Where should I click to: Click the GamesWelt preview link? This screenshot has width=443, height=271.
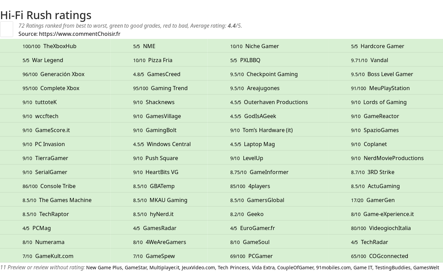pos(426,268)
